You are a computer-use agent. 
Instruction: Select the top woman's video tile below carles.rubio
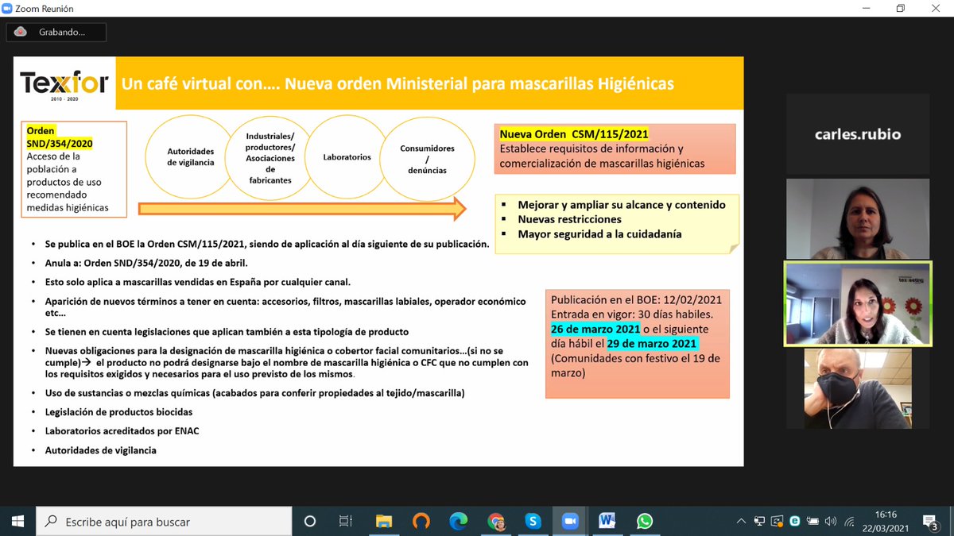[x=858, y=218]
